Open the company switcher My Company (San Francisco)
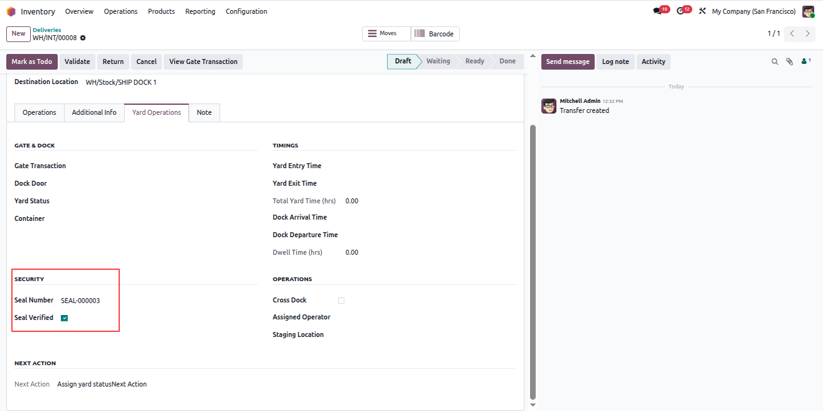Screen dimensions: 823x411 pos(753,11)
